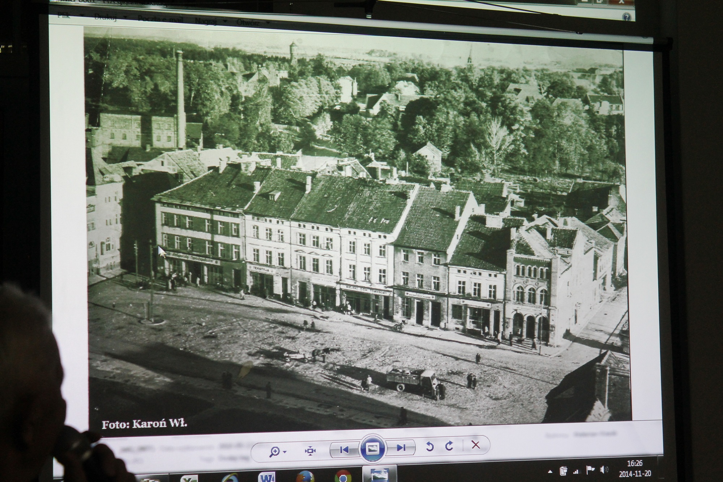The image size is (723, 482).
Task: Show hidden system tray icons
Action: [x=550, y=472]
